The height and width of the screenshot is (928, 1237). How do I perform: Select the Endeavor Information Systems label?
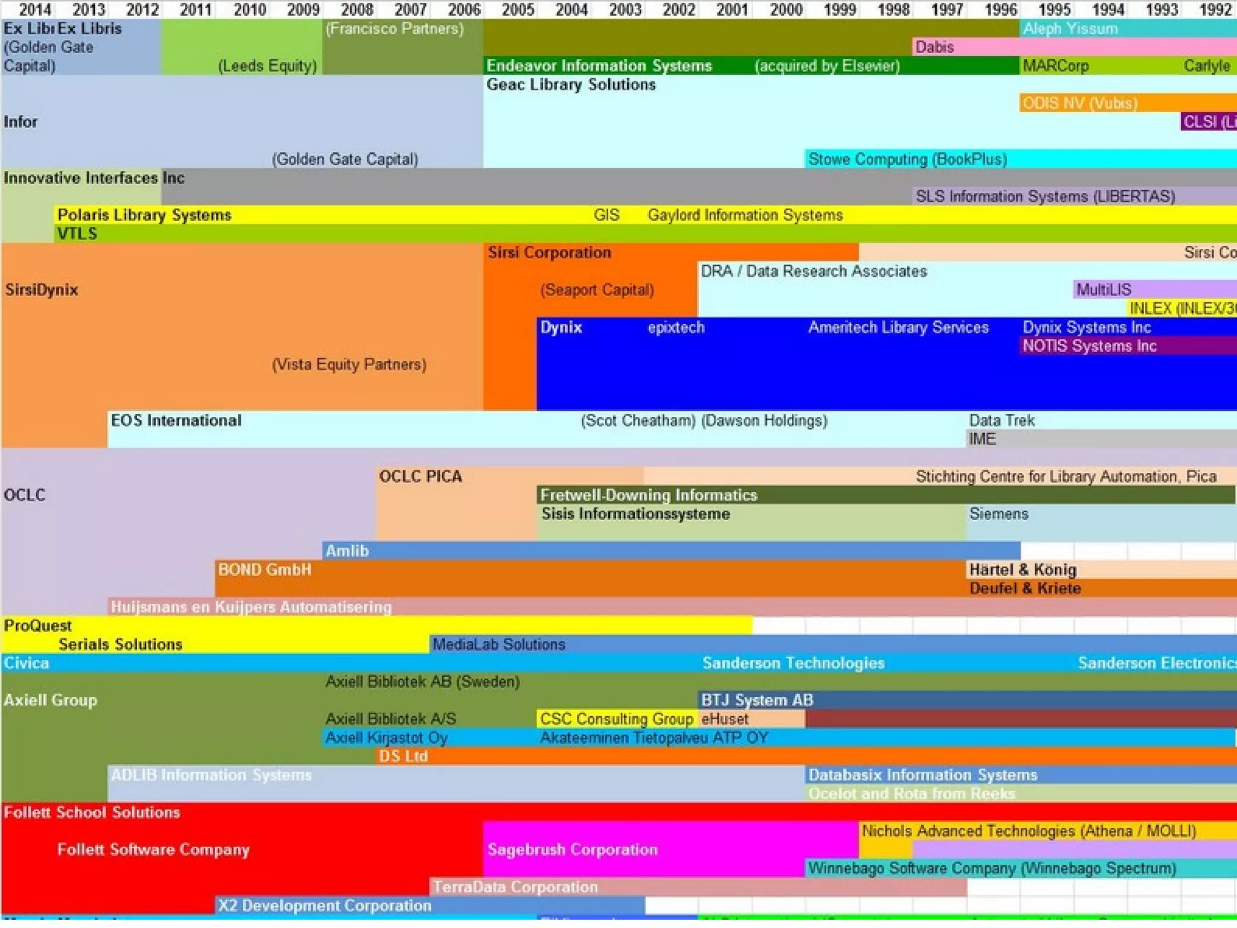click(599, 66)
